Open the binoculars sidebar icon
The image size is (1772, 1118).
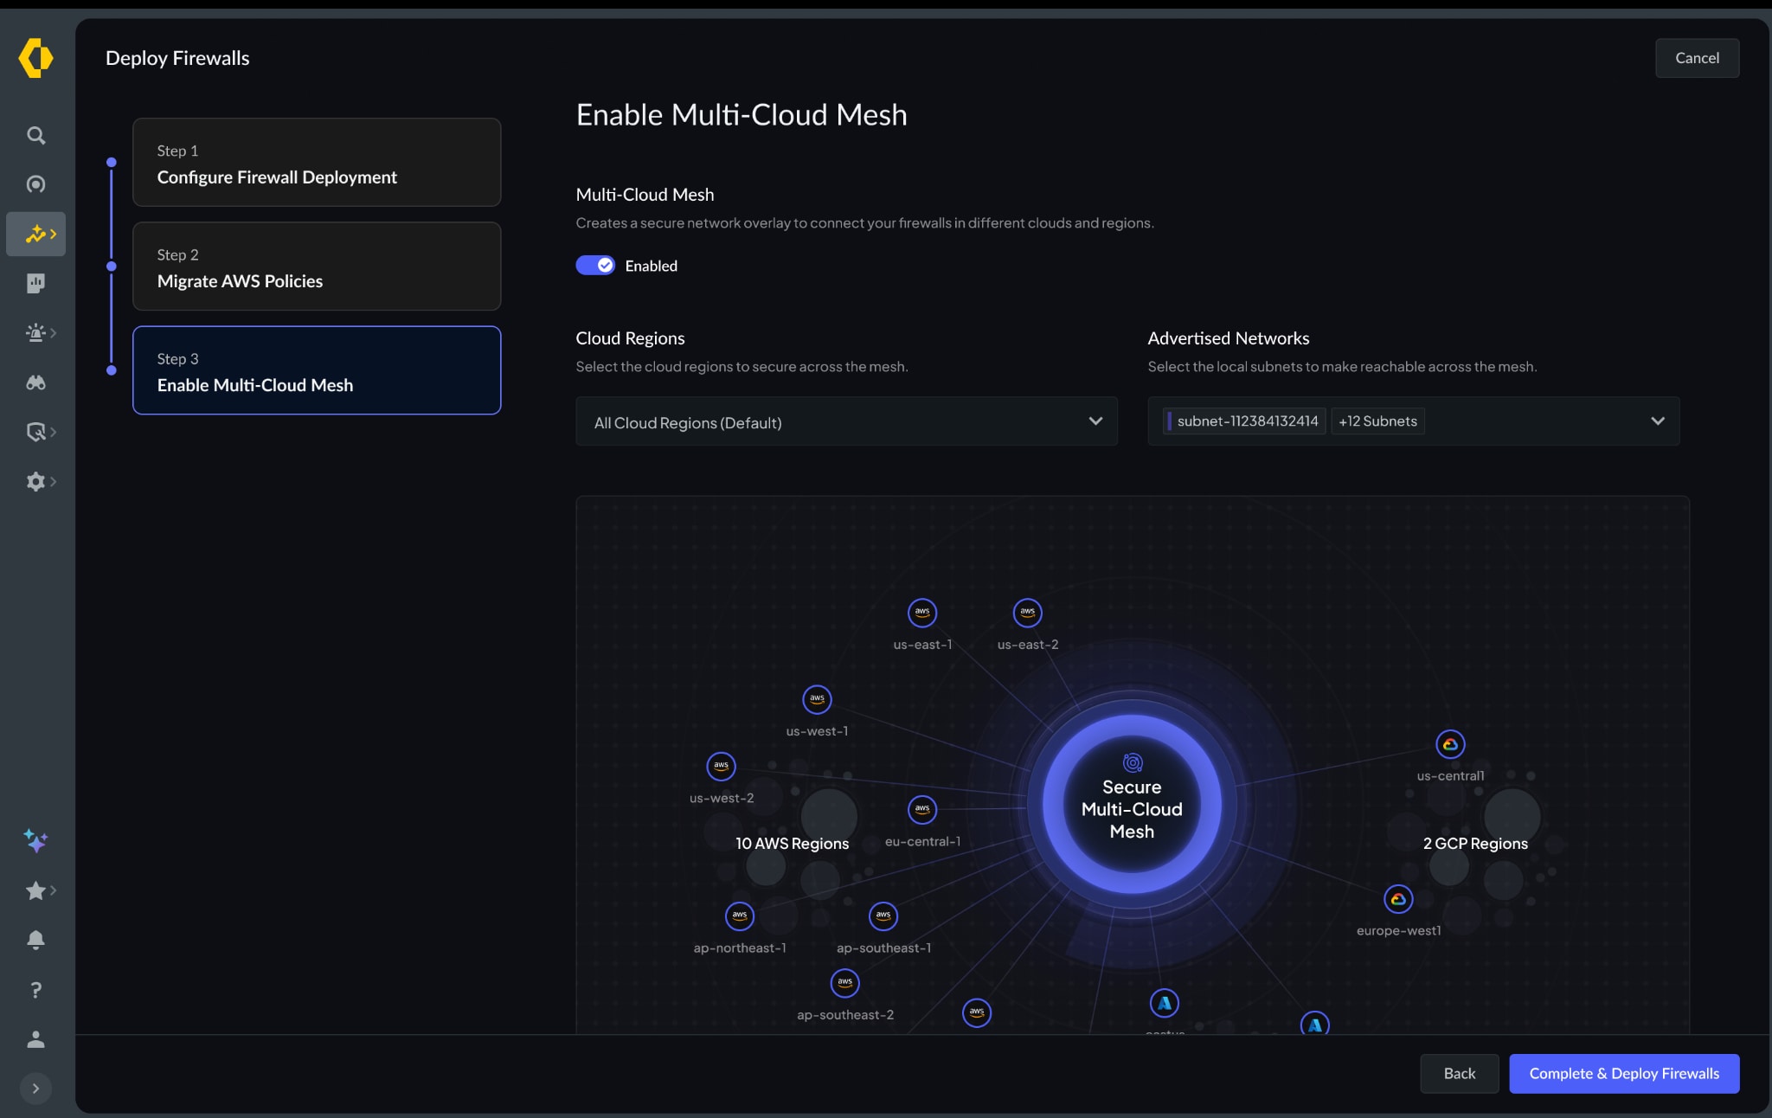coord(35,382)
